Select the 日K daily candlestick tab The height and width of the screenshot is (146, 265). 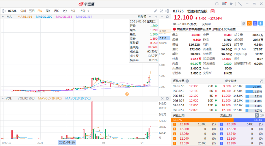tap(40, 11)
